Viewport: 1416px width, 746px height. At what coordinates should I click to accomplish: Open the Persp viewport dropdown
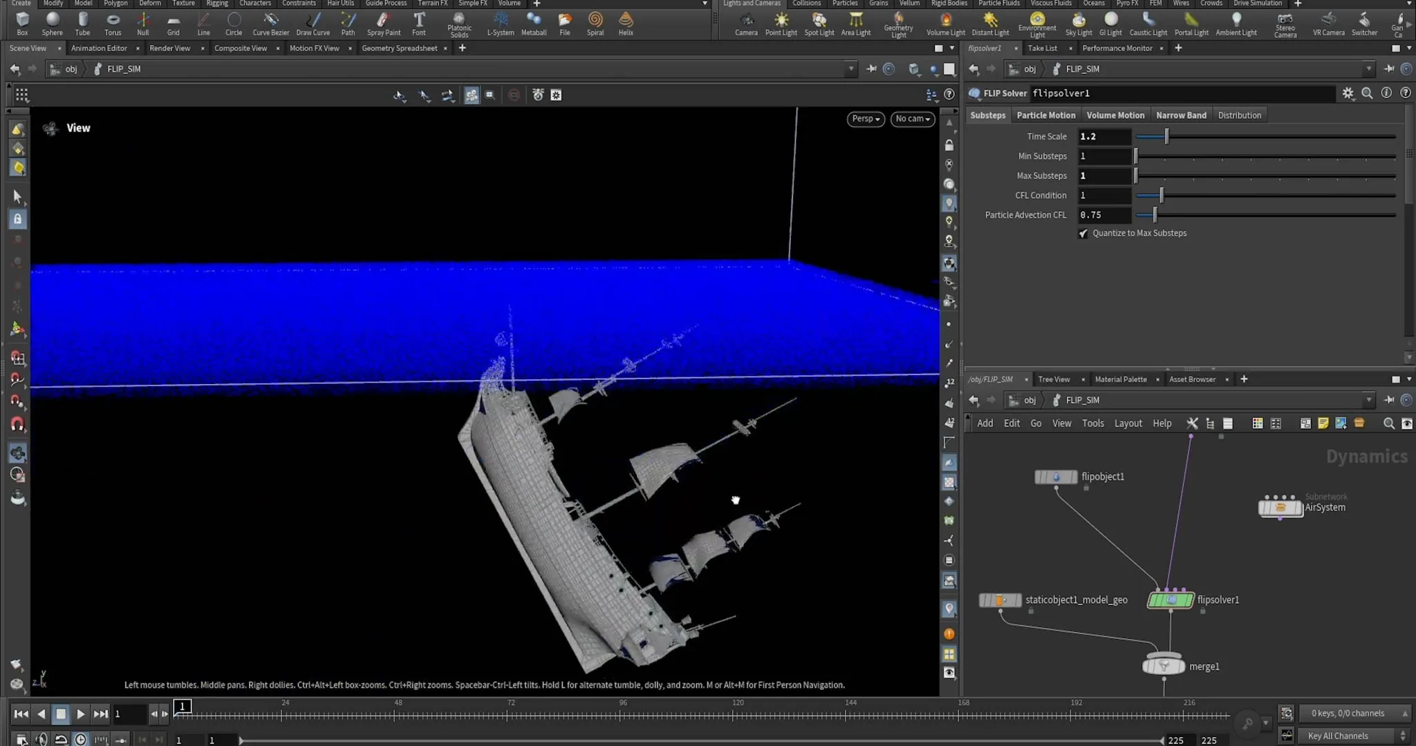tap(866, 119)
